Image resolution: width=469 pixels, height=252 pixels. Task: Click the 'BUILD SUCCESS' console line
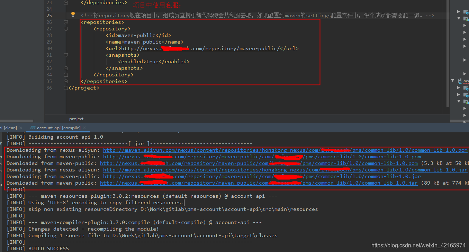tap(38, 249)
